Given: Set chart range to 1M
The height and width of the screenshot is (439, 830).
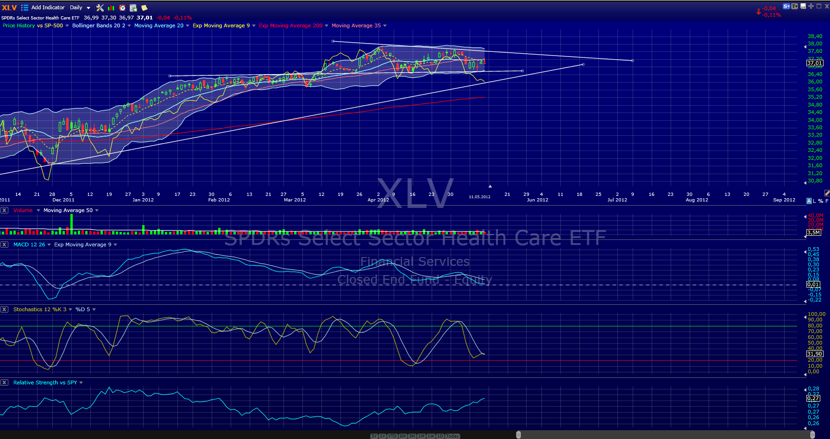Looking at the screenshot, I should (421, 436).
